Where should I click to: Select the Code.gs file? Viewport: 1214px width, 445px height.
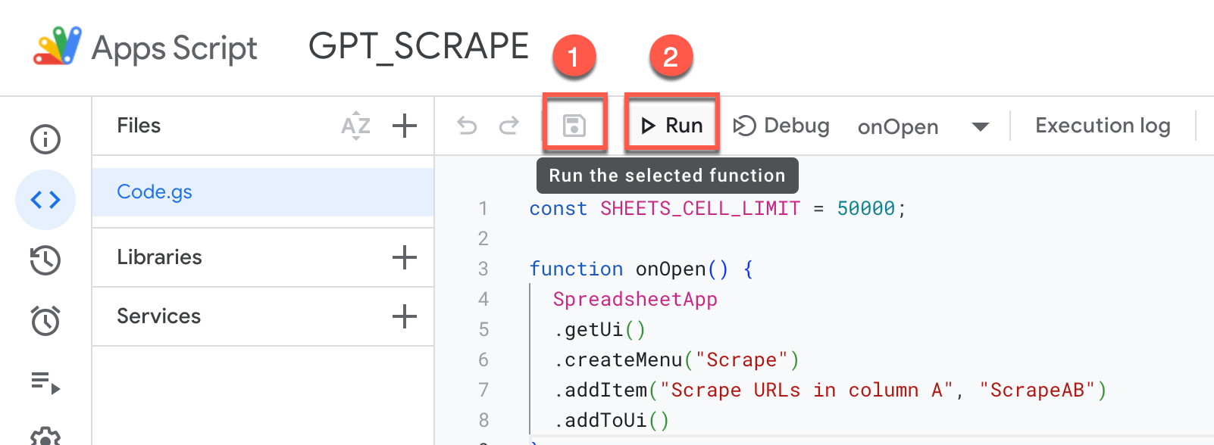(x=155, y=192)
